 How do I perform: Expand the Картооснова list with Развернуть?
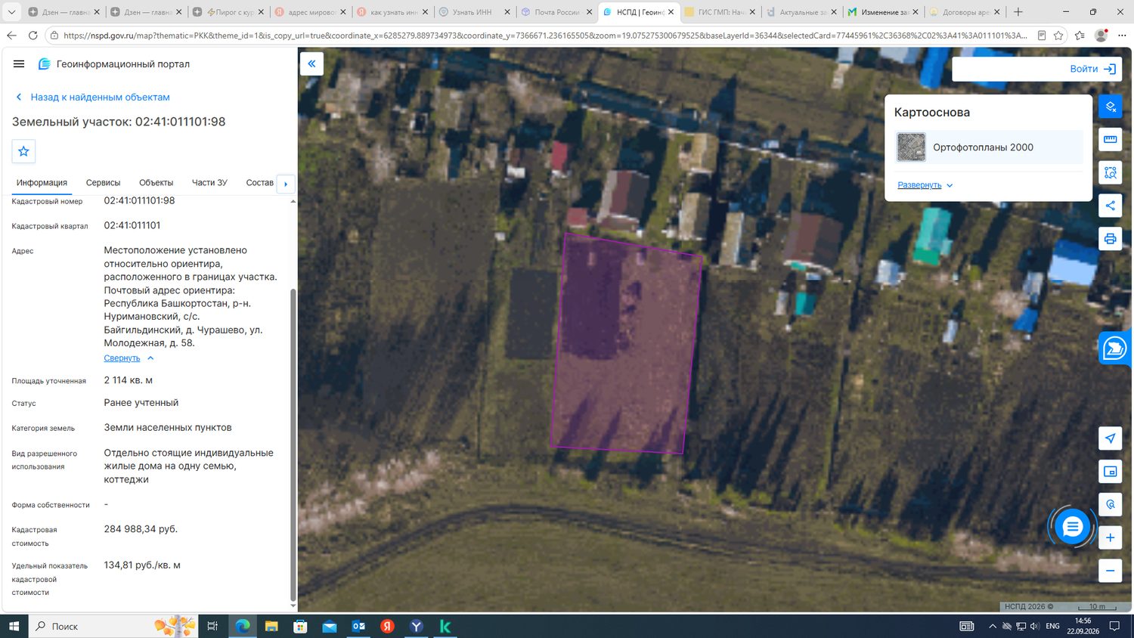click(x=925, y=185)
